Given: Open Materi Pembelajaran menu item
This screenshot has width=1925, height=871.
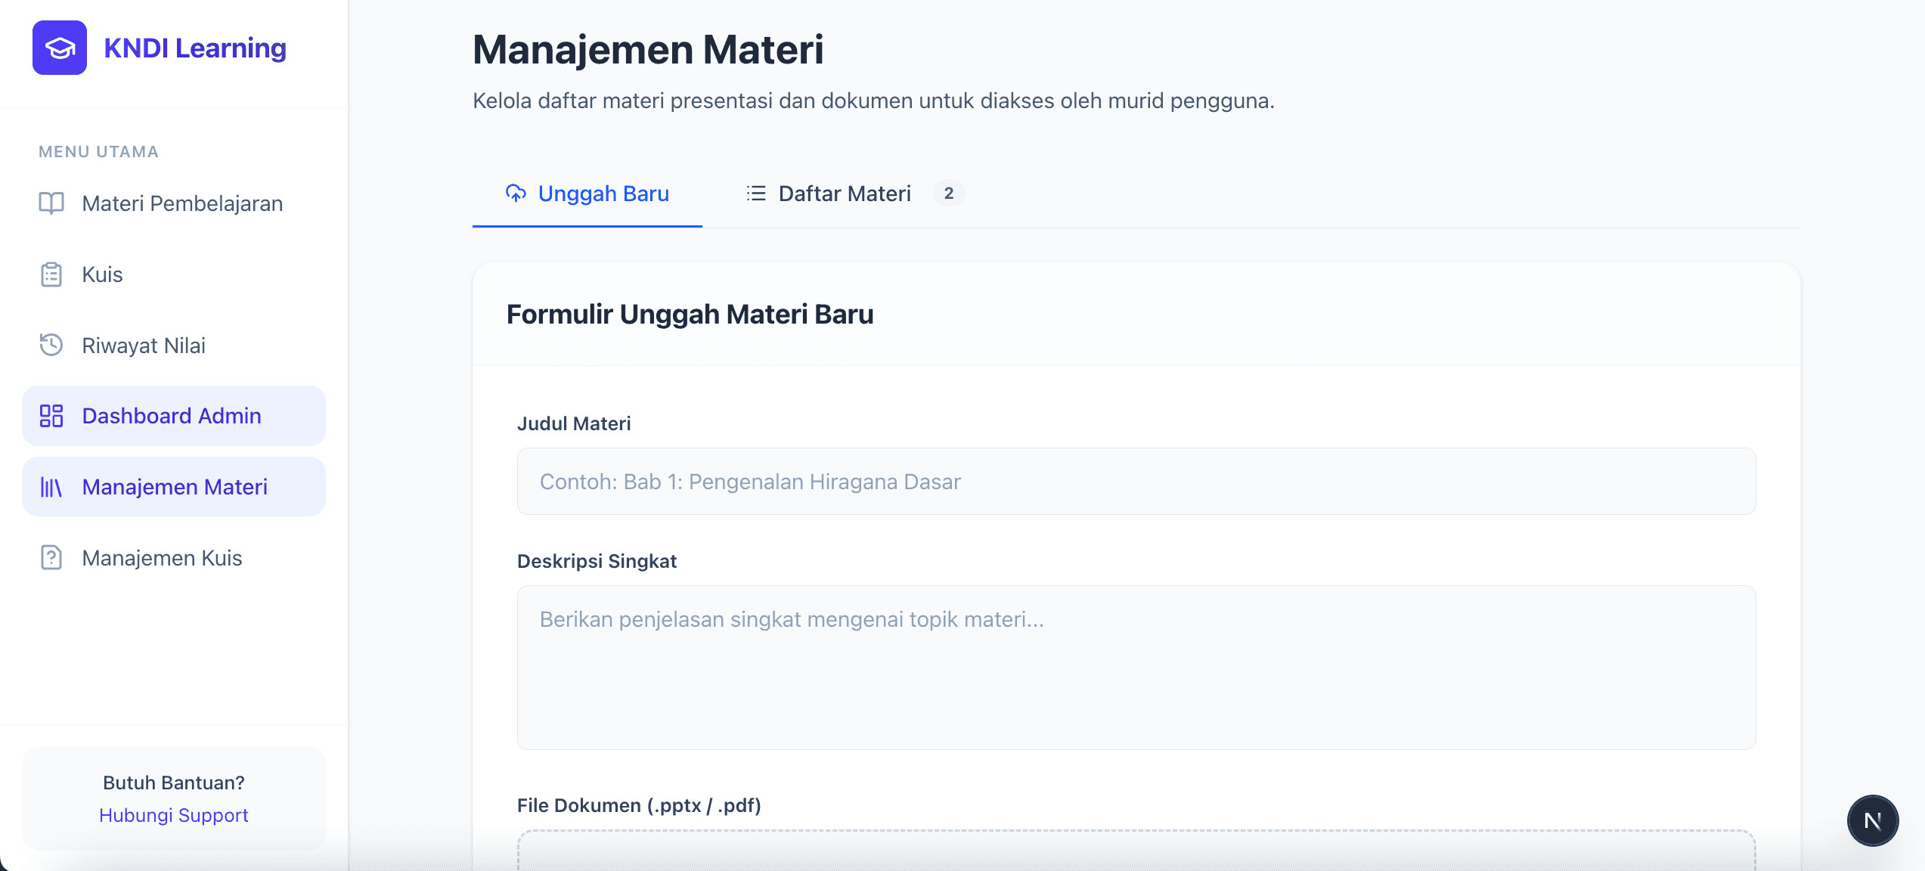Looking at the screenshot, I should [x=174, y=203].
